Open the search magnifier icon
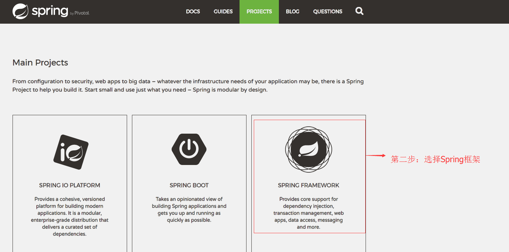This screenshot has height=252, width=509. pyautogui.click(x=359, y=11)
